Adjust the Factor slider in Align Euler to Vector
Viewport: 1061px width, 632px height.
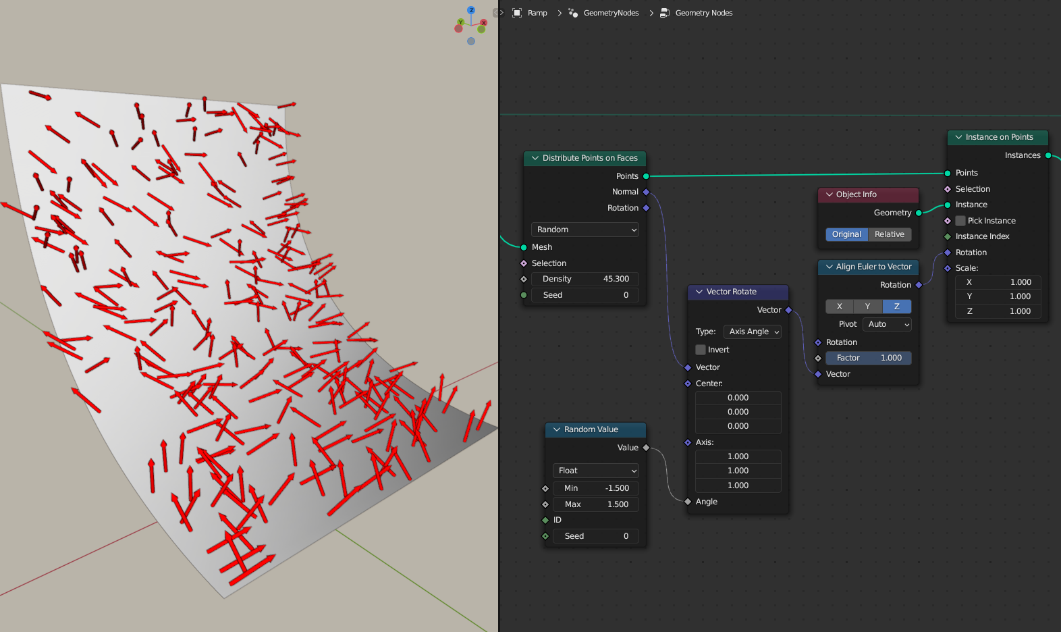click(x=869, y=358)
